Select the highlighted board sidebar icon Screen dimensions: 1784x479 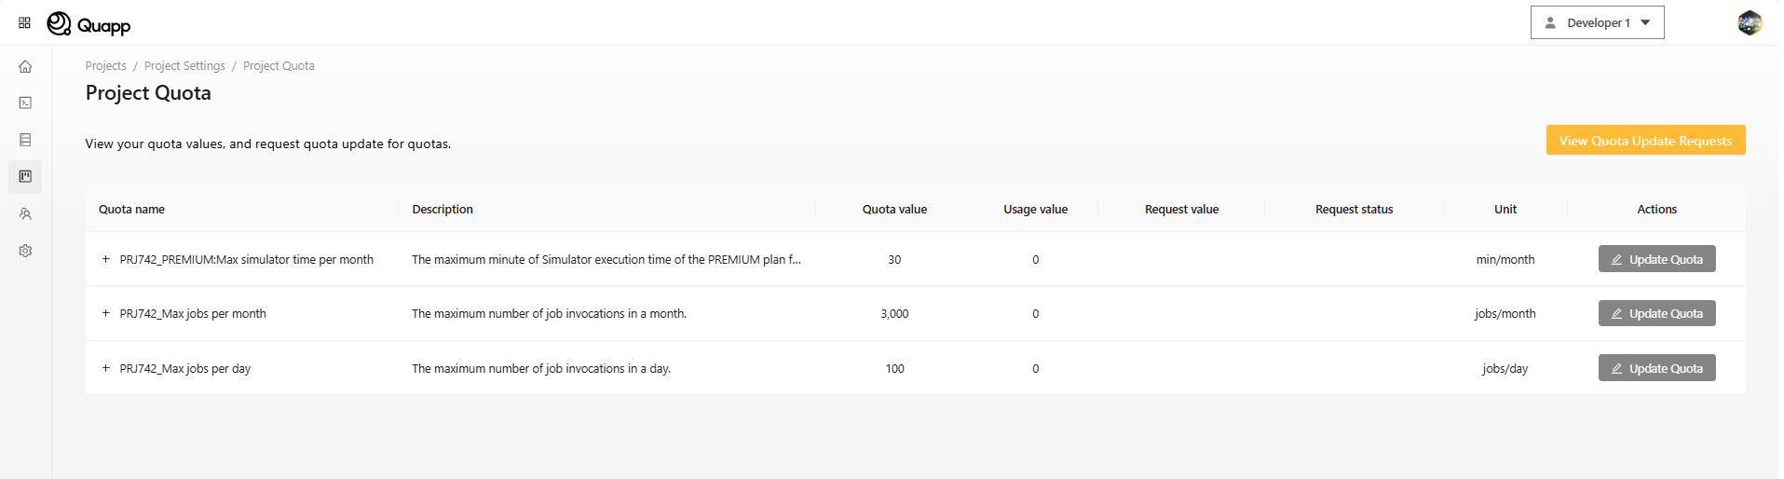coord(25,176)
